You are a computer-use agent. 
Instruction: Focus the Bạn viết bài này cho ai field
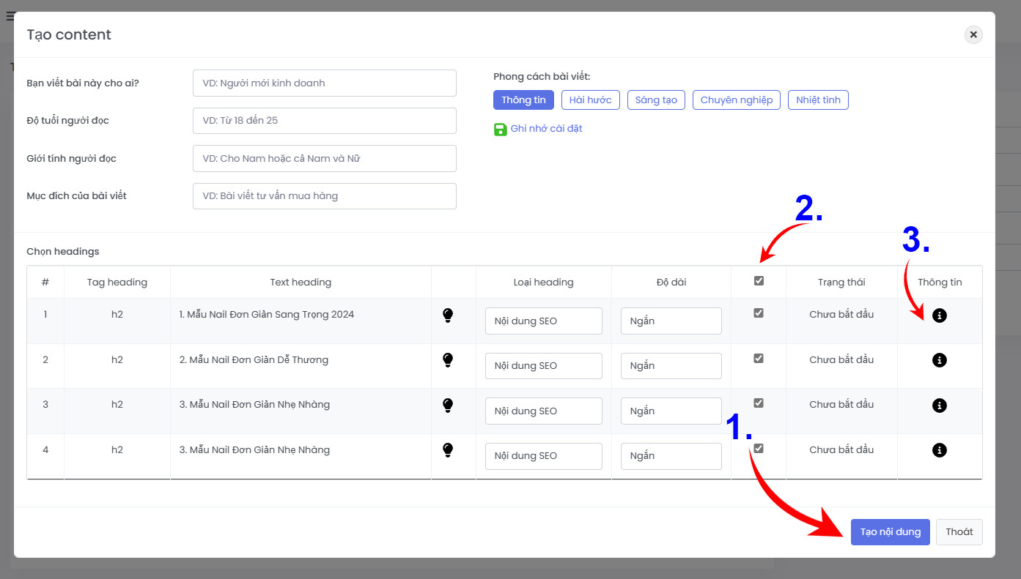(x=325, y=83)
